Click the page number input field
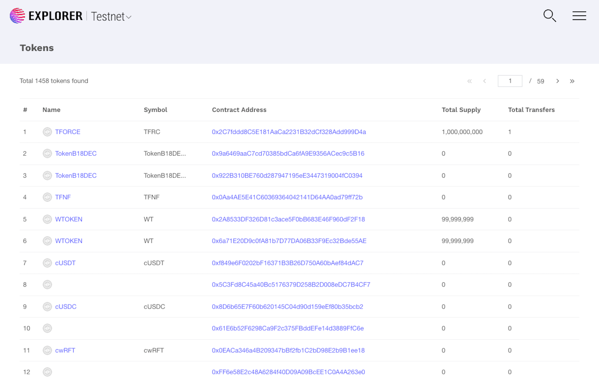599x383 pixels. 510,81
